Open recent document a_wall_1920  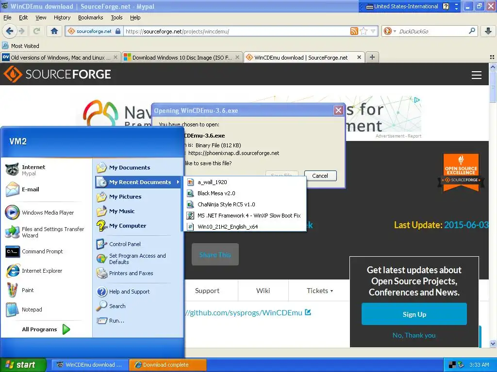(x=245, y=182)
